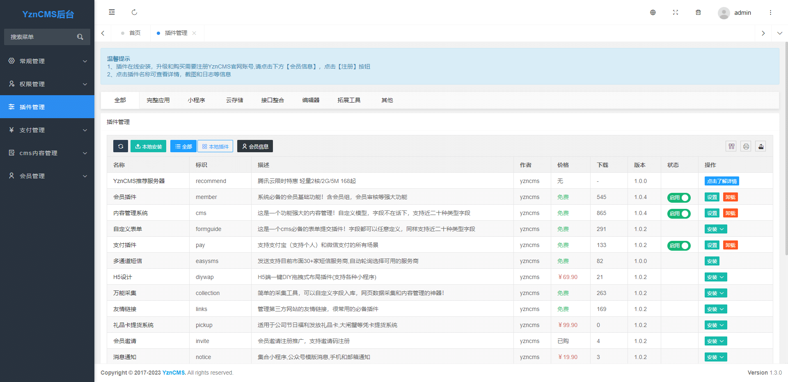Image resolution: width=788 pixels, height=382 pixels.
Task: Switch to the 首页 tab
Action: coord(131,33)
